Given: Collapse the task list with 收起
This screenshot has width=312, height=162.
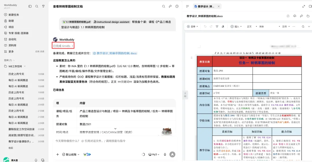Looking at the screenshot, I should coord(11,148).
